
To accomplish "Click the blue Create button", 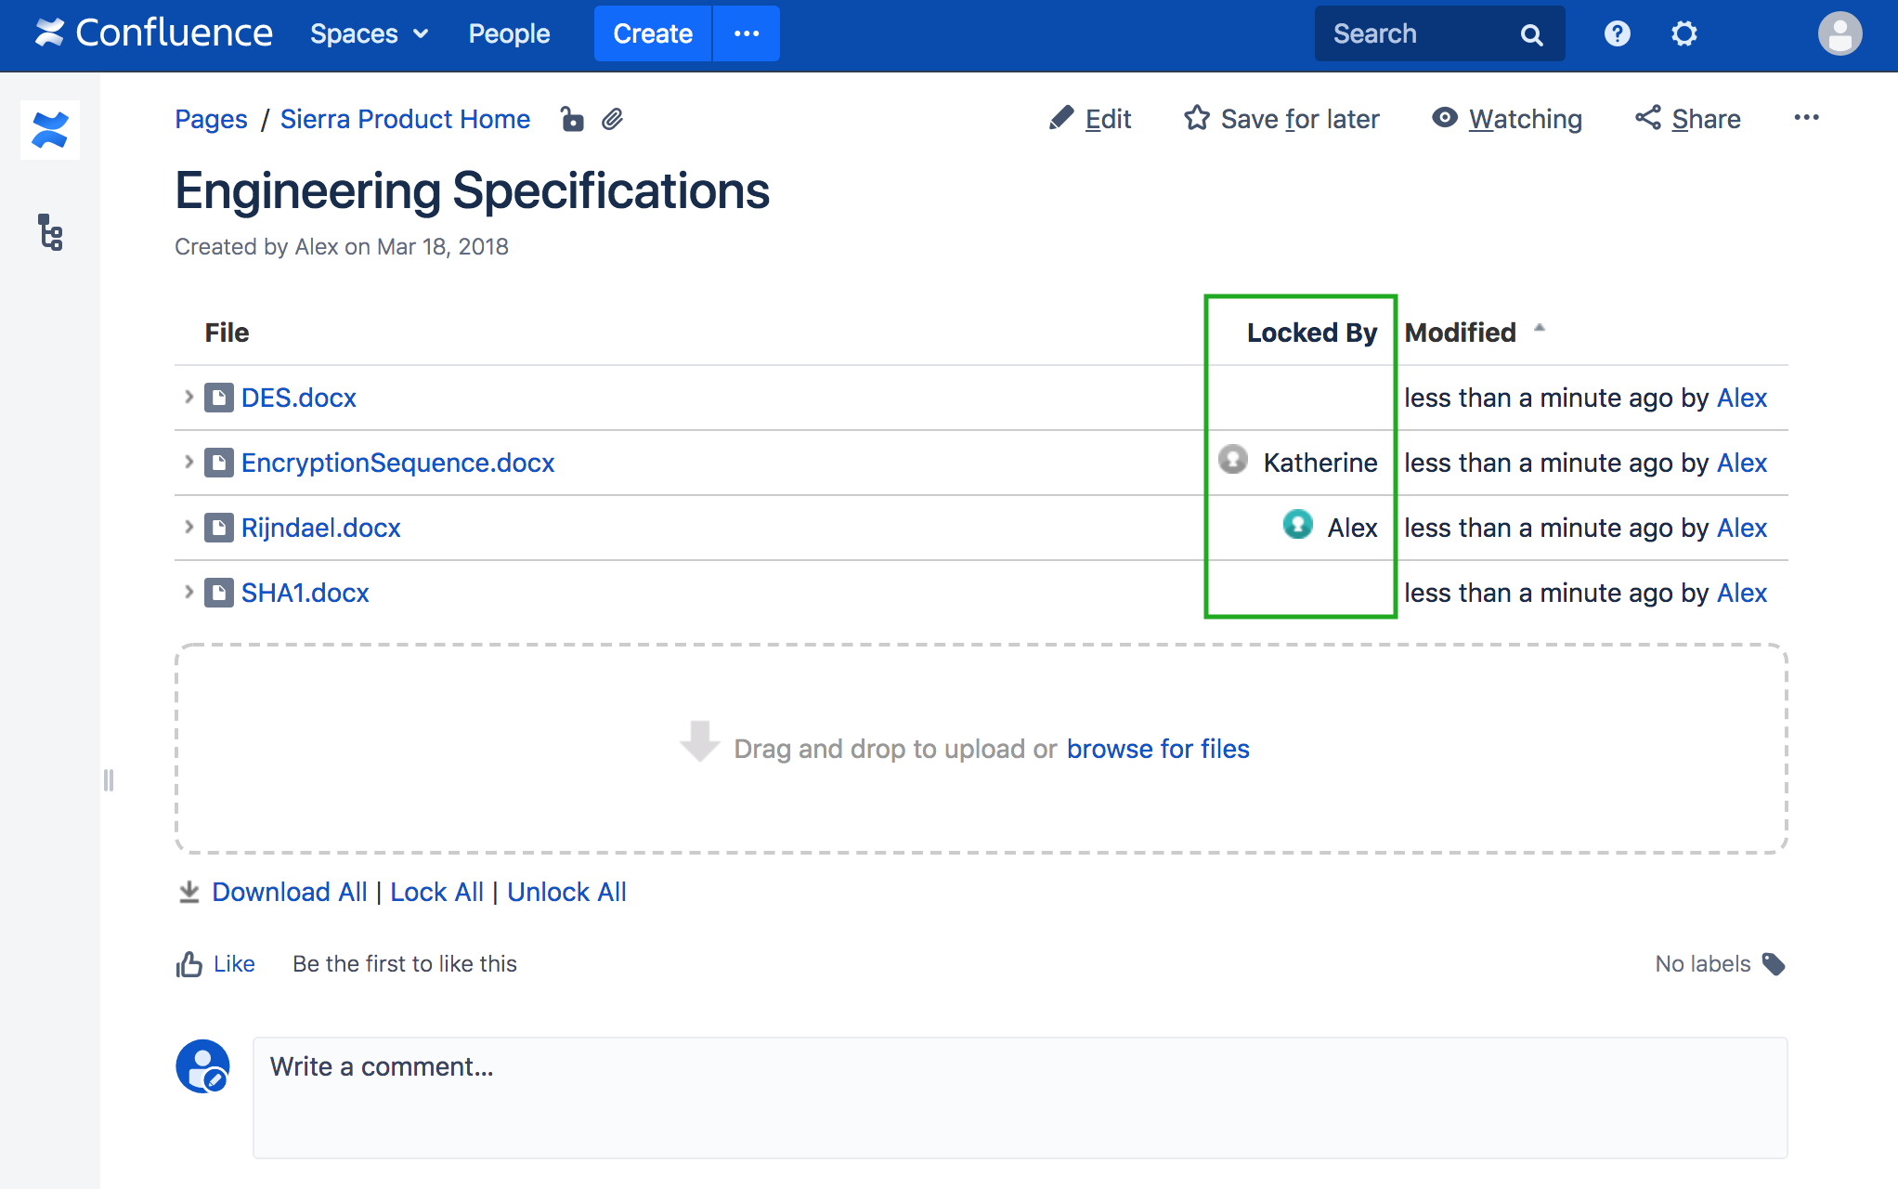I will coord(652,33).
